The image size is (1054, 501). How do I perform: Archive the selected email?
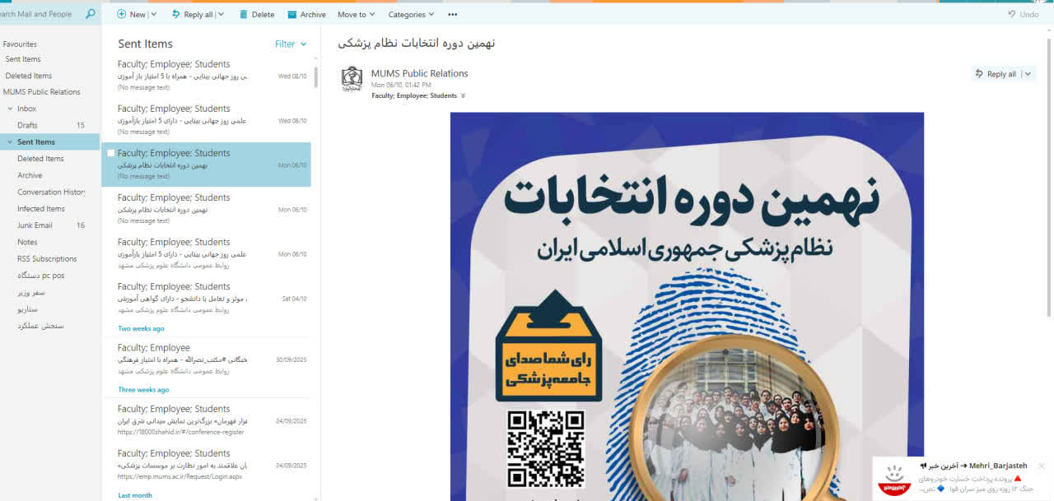[x=306, y=15]
